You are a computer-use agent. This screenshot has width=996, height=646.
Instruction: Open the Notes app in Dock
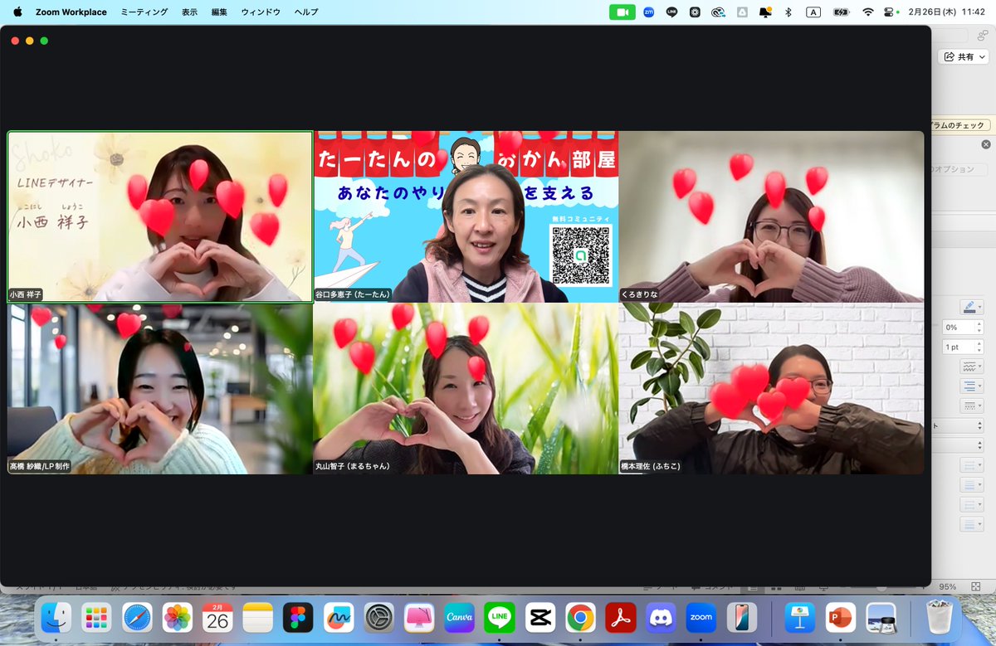coord(258,618)
